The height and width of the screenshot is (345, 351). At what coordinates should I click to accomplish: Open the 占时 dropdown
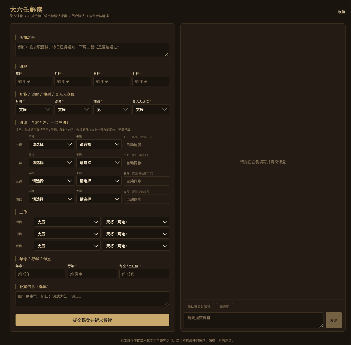(x=73, y=109)
